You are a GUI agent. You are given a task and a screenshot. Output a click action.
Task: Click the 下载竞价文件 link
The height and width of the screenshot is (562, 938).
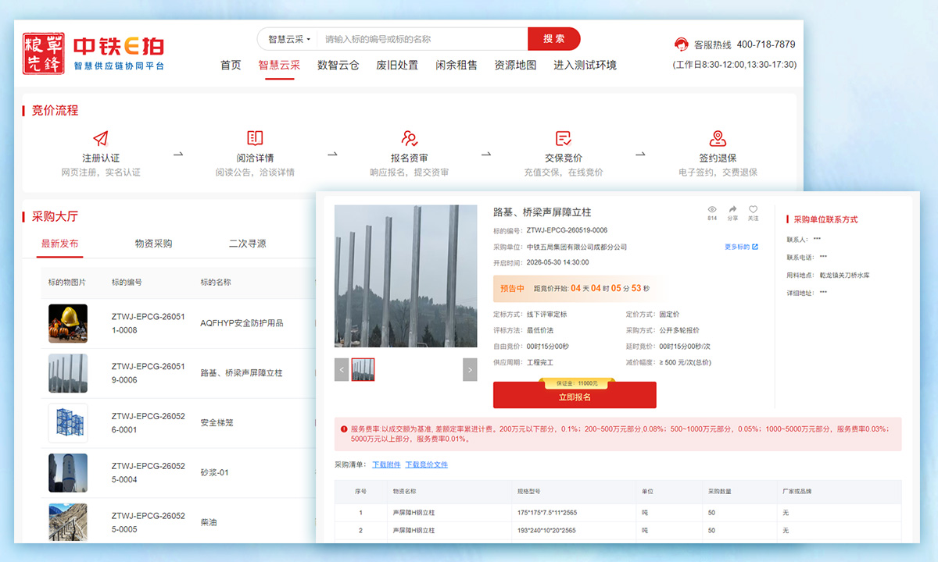coord(426,464)
